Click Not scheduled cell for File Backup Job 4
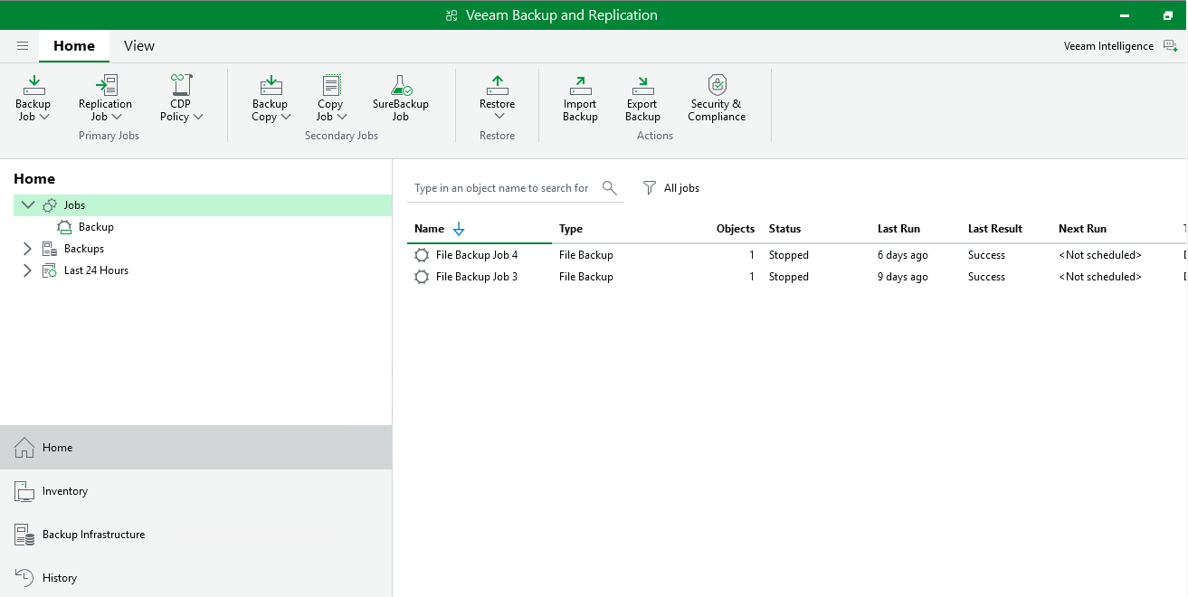Image resolution: width=1188 pixels, height=597 pixels. coord(1100,255)
